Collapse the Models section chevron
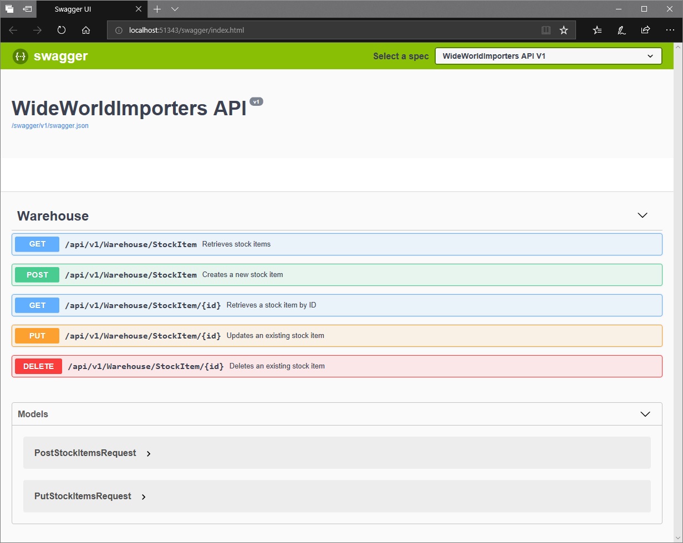Viewport: 683px width, 543px height. pos(645,414)
